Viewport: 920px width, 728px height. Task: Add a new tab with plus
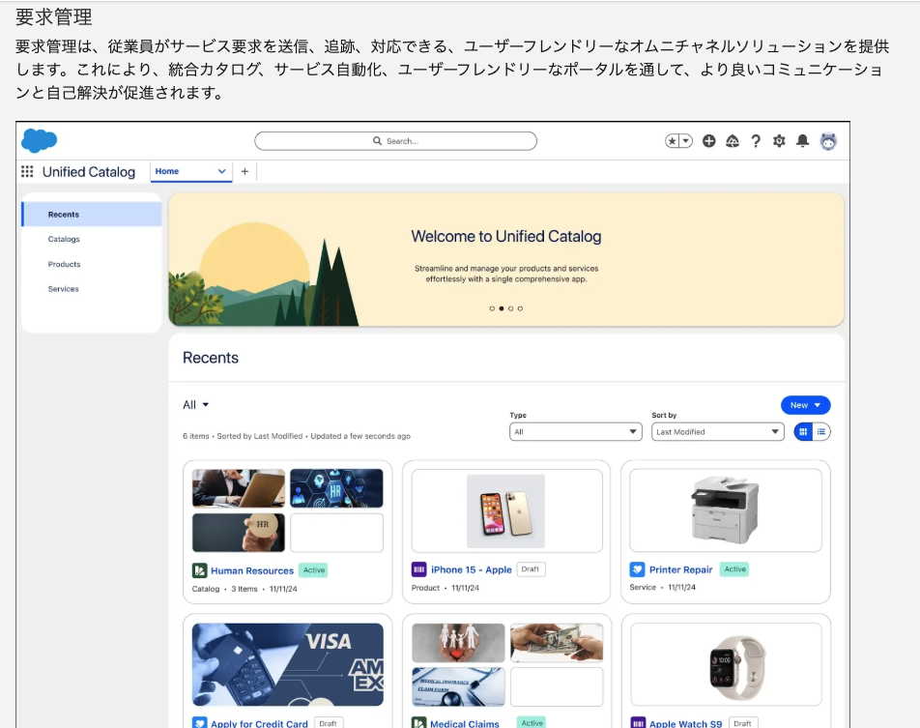pos(244,171)
